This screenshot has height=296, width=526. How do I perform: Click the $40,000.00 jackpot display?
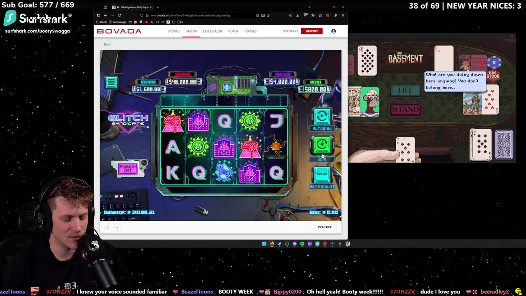coord(182,79)
